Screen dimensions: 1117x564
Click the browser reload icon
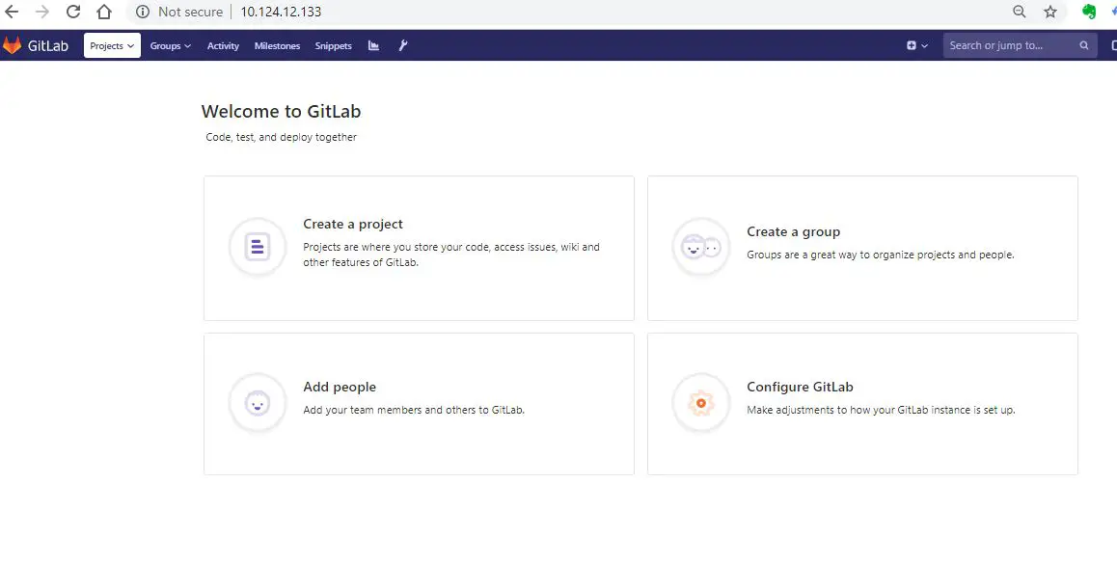pos(73,13)
